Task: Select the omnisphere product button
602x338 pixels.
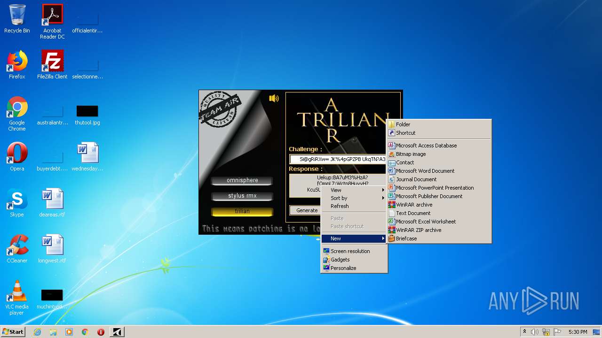Action: point(242,180)
